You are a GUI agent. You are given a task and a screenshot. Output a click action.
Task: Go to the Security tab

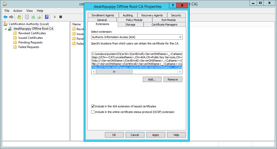[176, 15]
